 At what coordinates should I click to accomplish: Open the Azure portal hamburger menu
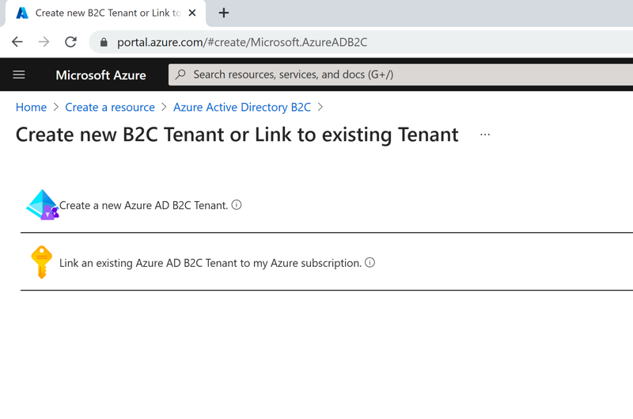coord(19,74)
